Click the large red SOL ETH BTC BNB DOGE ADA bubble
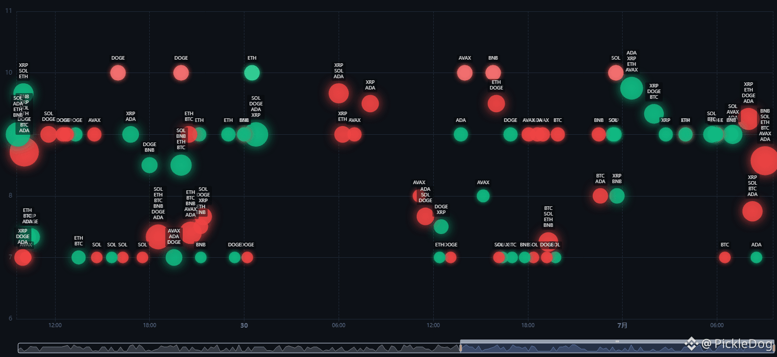 158,237
